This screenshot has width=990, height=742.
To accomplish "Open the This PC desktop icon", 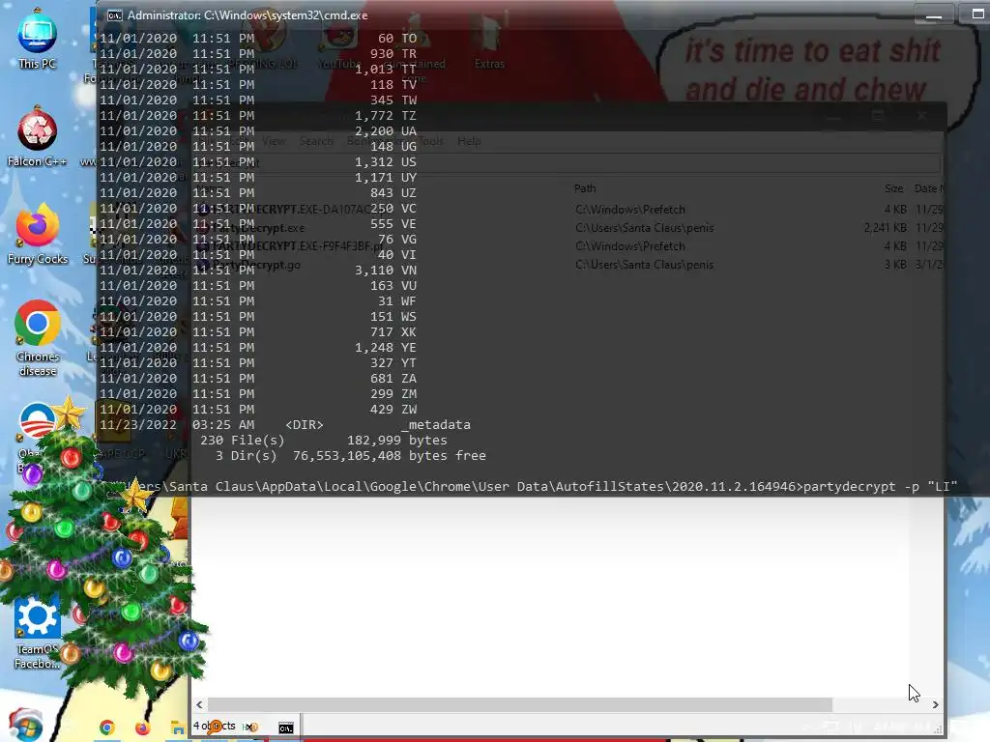I will (x=37, y=39).
